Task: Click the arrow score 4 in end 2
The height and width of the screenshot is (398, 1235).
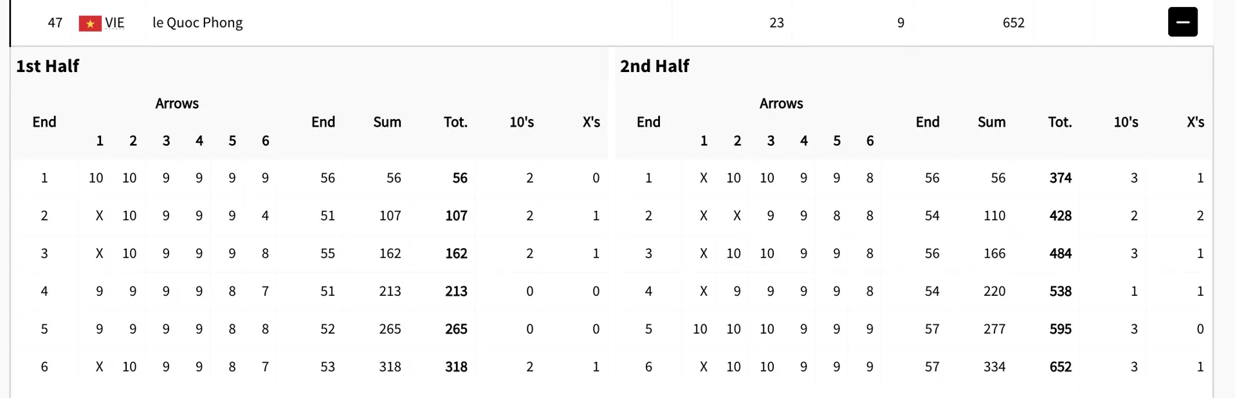Action: (265, 215)
